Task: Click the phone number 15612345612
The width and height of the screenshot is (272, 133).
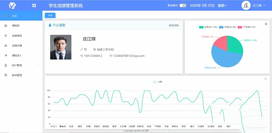Action: point(93,56)
